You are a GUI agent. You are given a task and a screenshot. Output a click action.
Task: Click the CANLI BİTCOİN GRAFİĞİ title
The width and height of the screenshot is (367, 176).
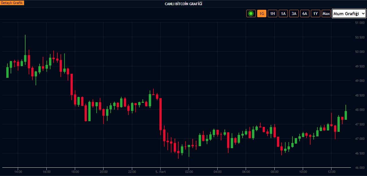click(183, 4)
